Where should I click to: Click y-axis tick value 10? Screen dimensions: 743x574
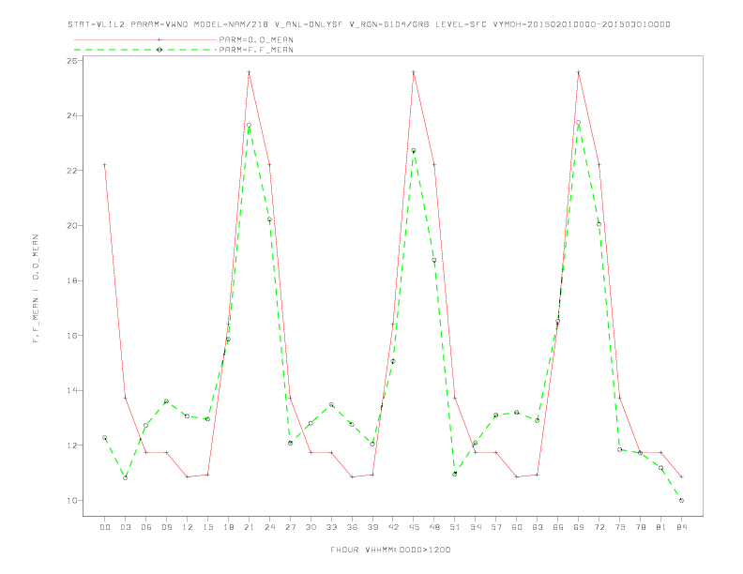[71, 500]
